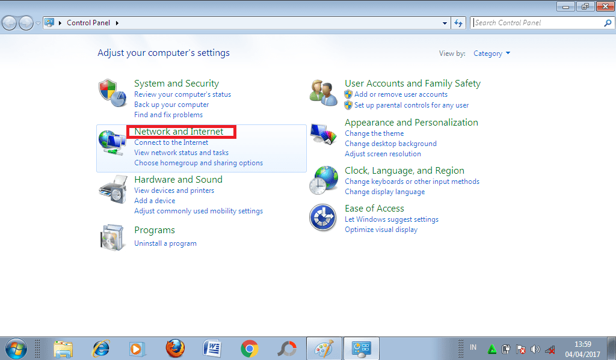
Task: Launch Google Chrome from the taskbar
Action: click(x=250, y=349)
